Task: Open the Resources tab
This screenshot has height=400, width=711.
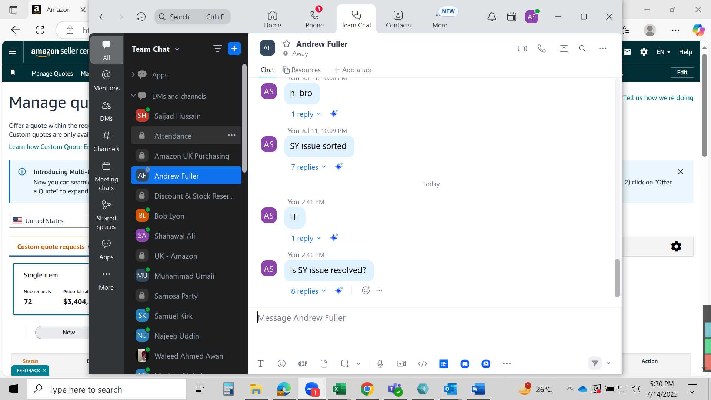Action: [x=301, y=70]
